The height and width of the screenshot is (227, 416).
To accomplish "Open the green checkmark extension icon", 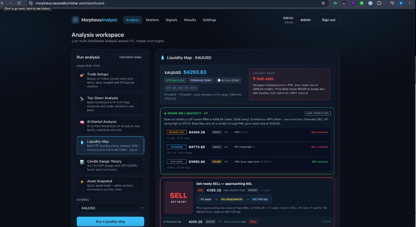I will (x=361, y=3).
